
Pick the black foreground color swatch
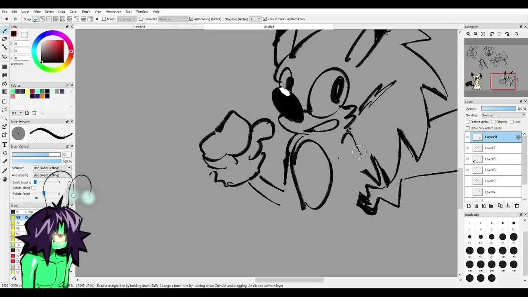click(14, 34)
